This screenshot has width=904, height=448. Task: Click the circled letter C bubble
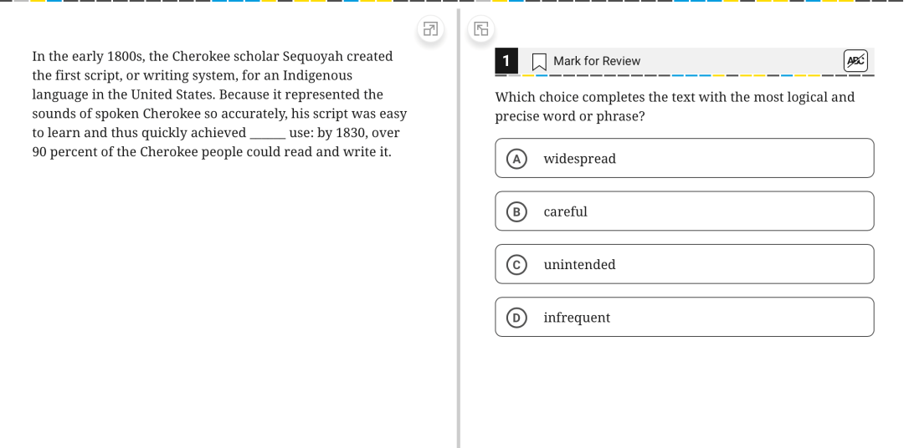click(x=516, y=265)
